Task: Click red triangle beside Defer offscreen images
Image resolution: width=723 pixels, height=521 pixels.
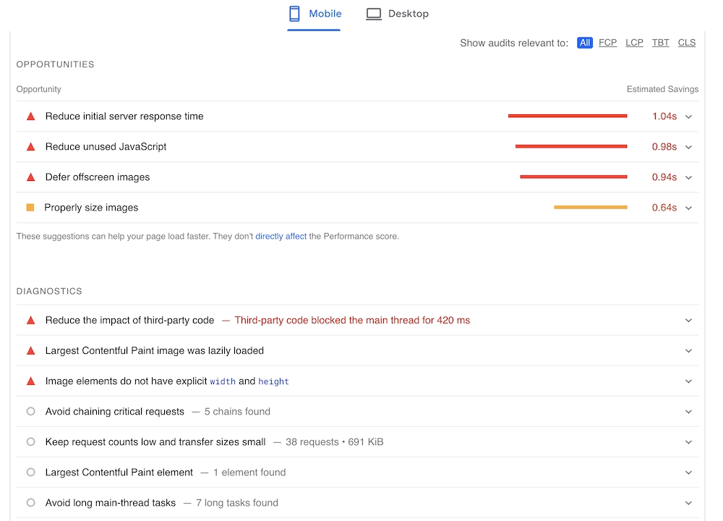Action: [31, 177]
